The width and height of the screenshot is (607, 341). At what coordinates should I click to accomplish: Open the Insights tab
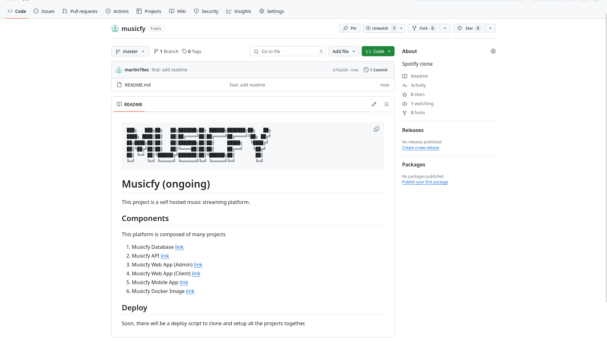pyautogui.click(x=239, y=11)
